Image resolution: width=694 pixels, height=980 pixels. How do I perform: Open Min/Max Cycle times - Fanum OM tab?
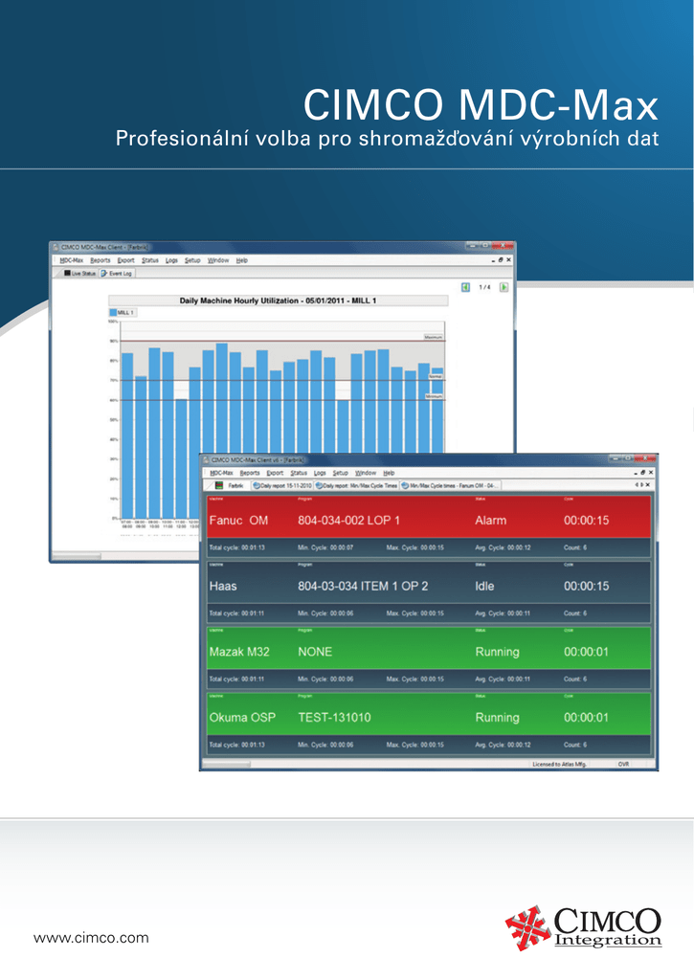point(450,485)
